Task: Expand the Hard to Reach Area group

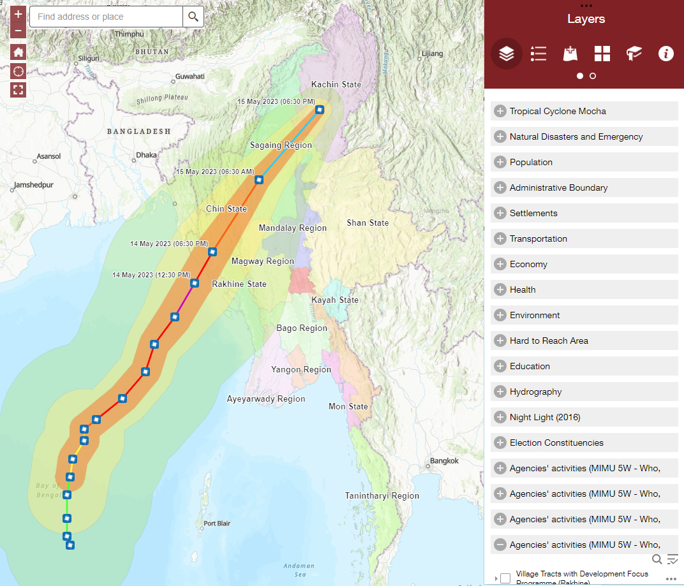Action: (x=500, y=341)
